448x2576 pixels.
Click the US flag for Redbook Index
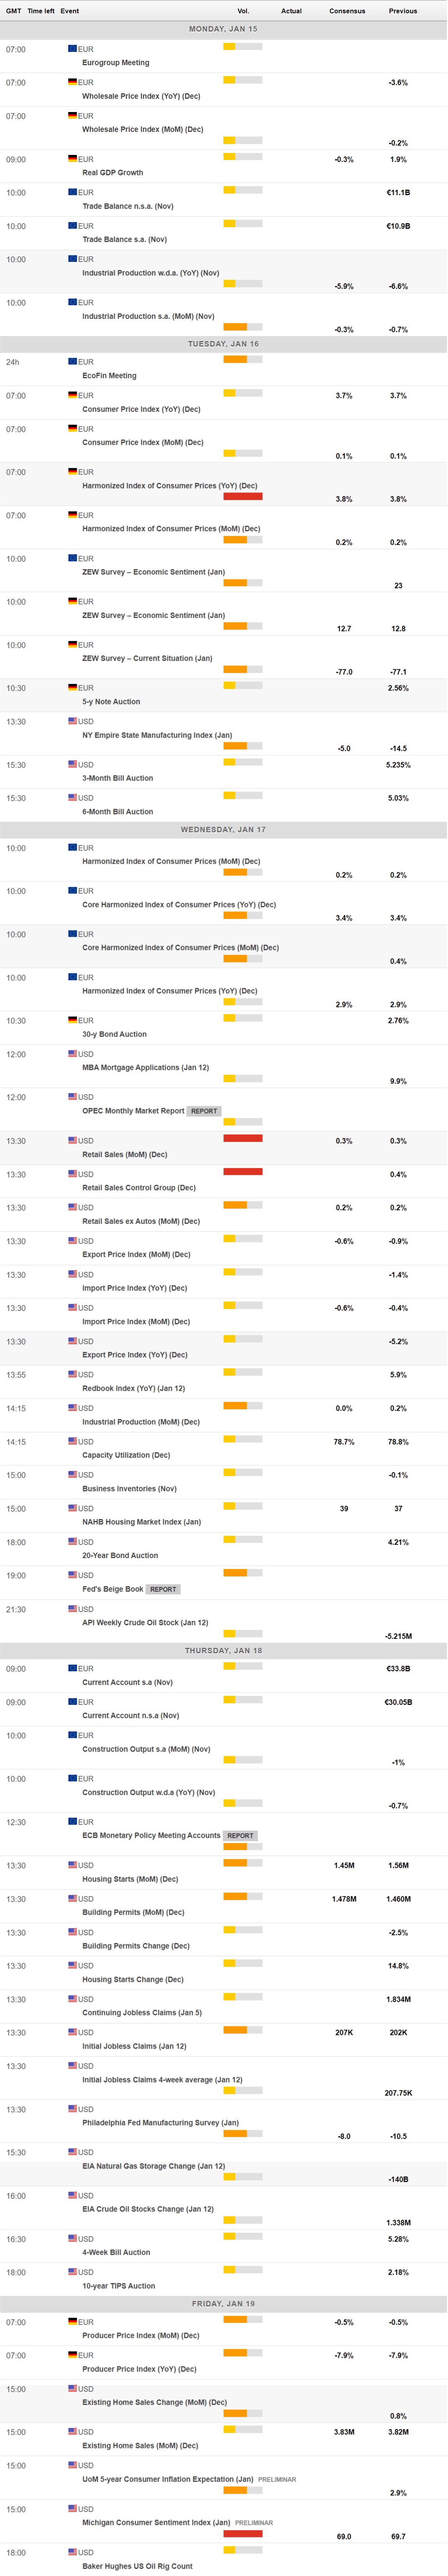coord(72,1375)
